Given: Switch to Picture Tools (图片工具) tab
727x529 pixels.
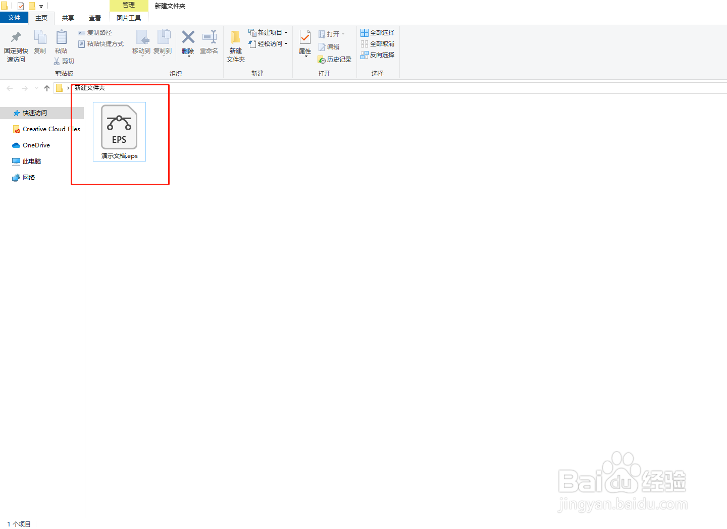Looking at the screenshot, I should pos(129,18).
